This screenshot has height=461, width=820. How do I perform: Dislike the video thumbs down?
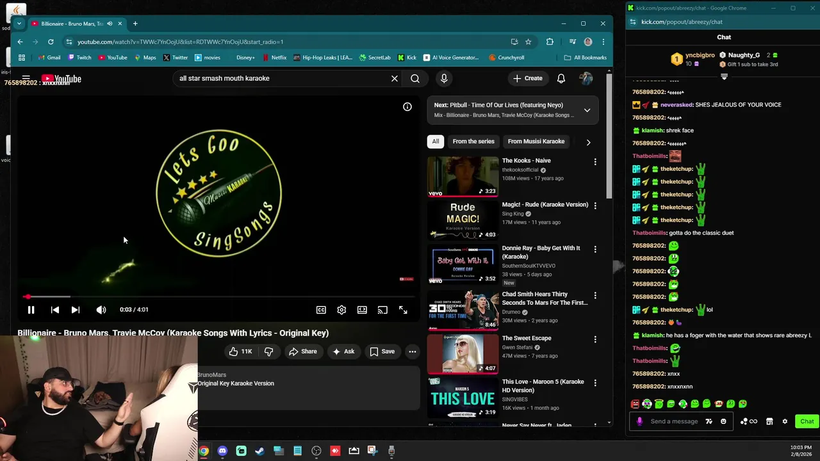269,352
